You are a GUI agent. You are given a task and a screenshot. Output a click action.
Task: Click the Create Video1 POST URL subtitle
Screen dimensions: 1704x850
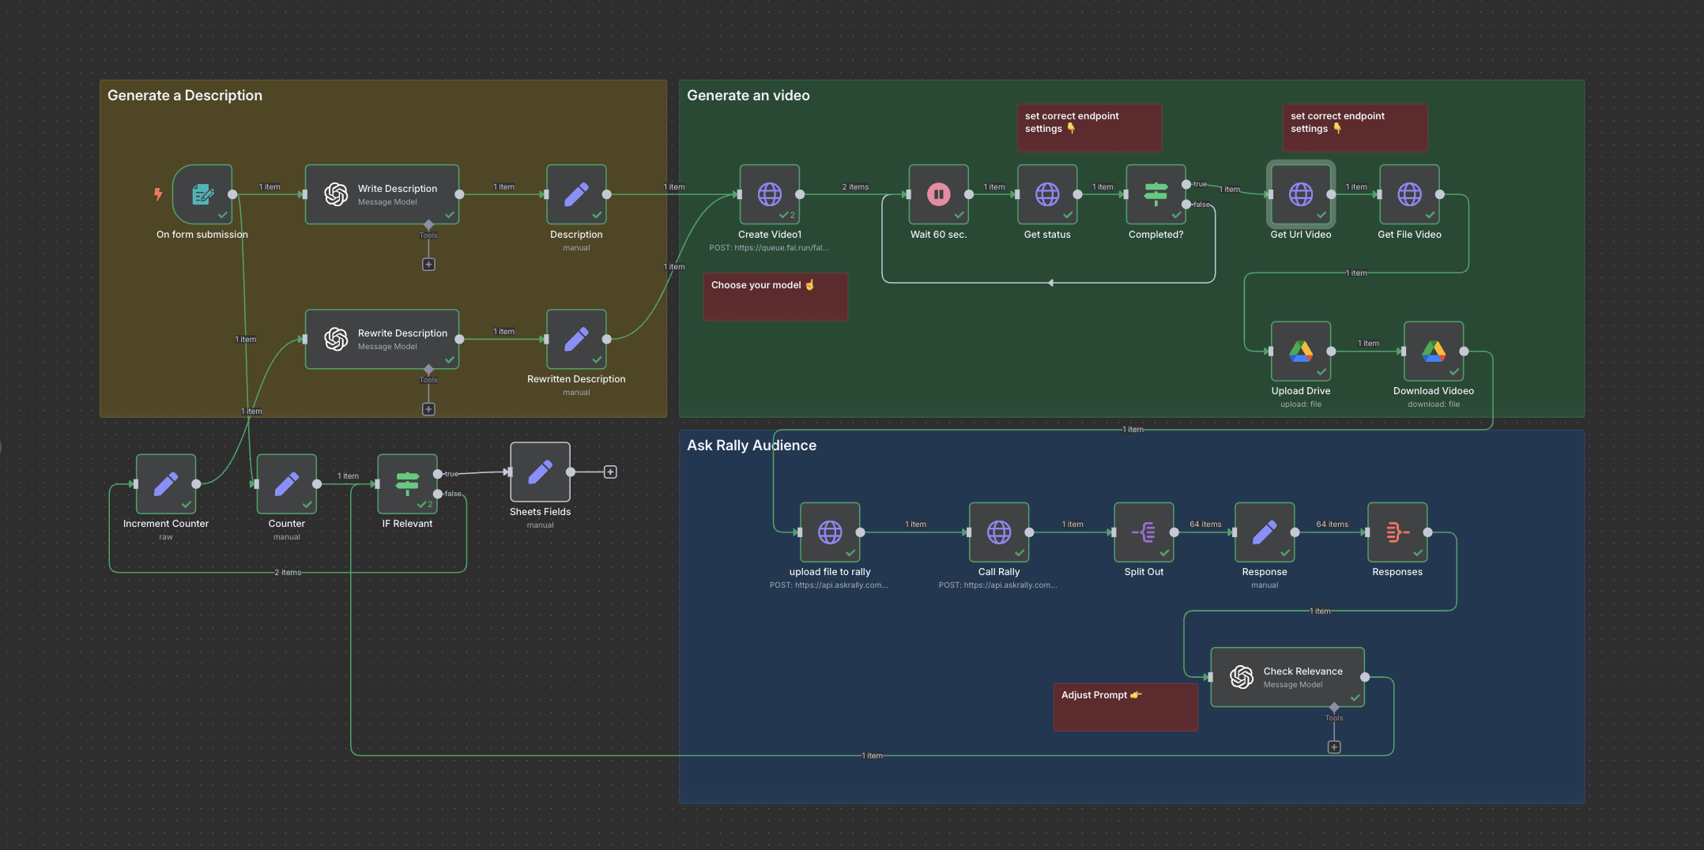769,248
